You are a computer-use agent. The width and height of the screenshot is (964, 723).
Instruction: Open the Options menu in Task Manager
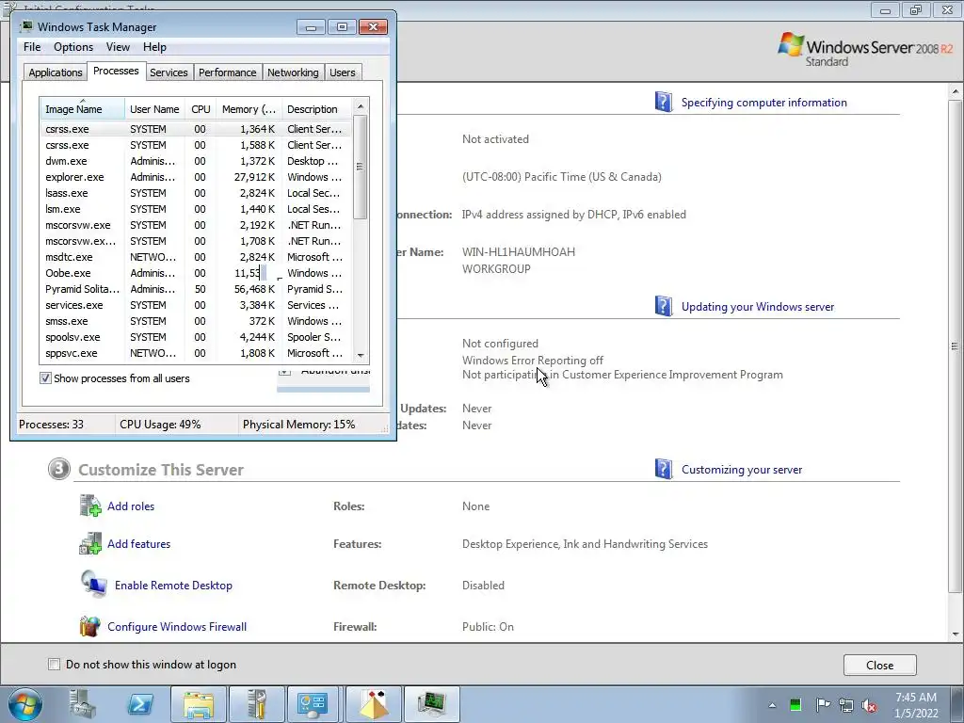pyautogui.click(x=73, y=47)
